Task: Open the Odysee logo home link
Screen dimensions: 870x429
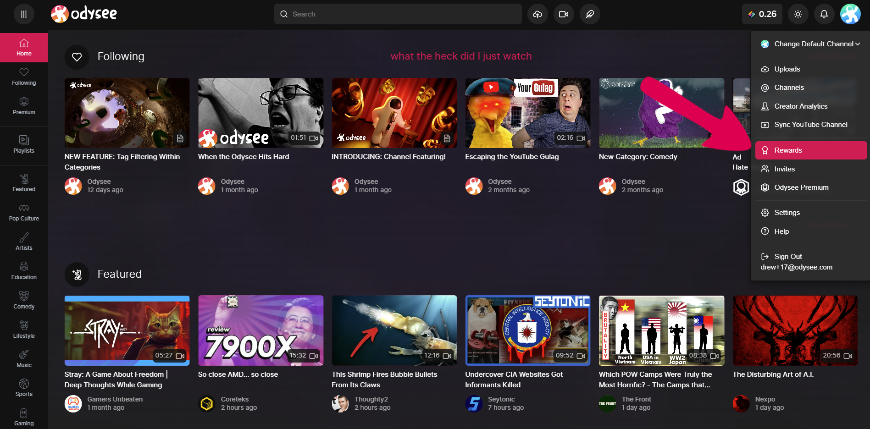Action: tap(84, 14)
